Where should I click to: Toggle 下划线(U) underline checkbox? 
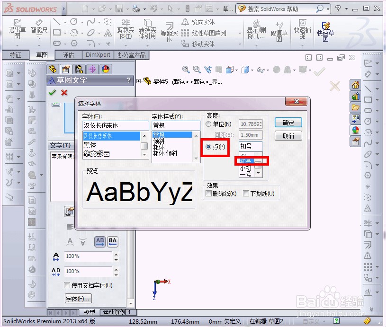tap(246, 194)
